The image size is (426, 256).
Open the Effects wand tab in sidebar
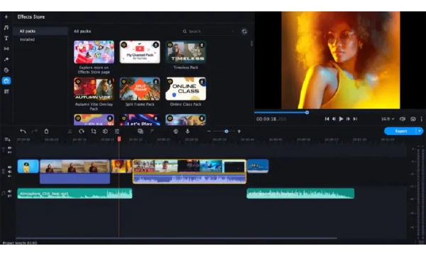[x=6, y=59]
